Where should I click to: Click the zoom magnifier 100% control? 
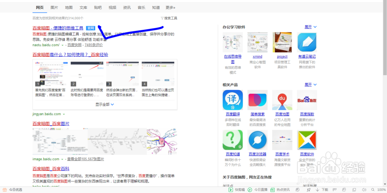pos(378,190)
